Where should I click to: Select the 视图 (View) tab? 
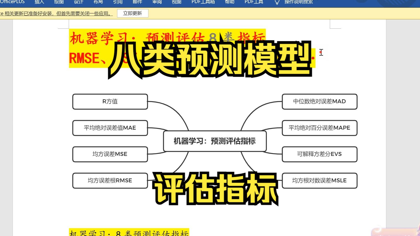tap(176, 2)
